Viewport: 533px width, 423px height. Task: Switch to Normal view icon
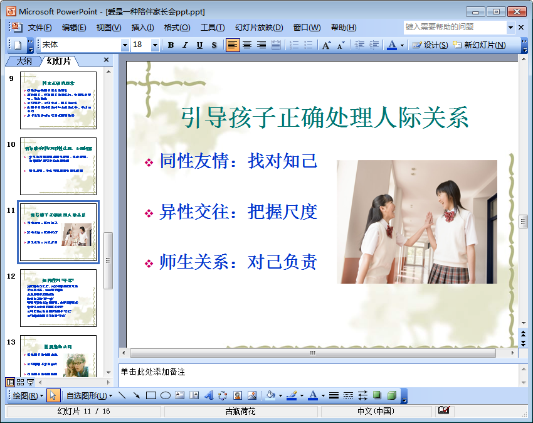coord(10,382)
